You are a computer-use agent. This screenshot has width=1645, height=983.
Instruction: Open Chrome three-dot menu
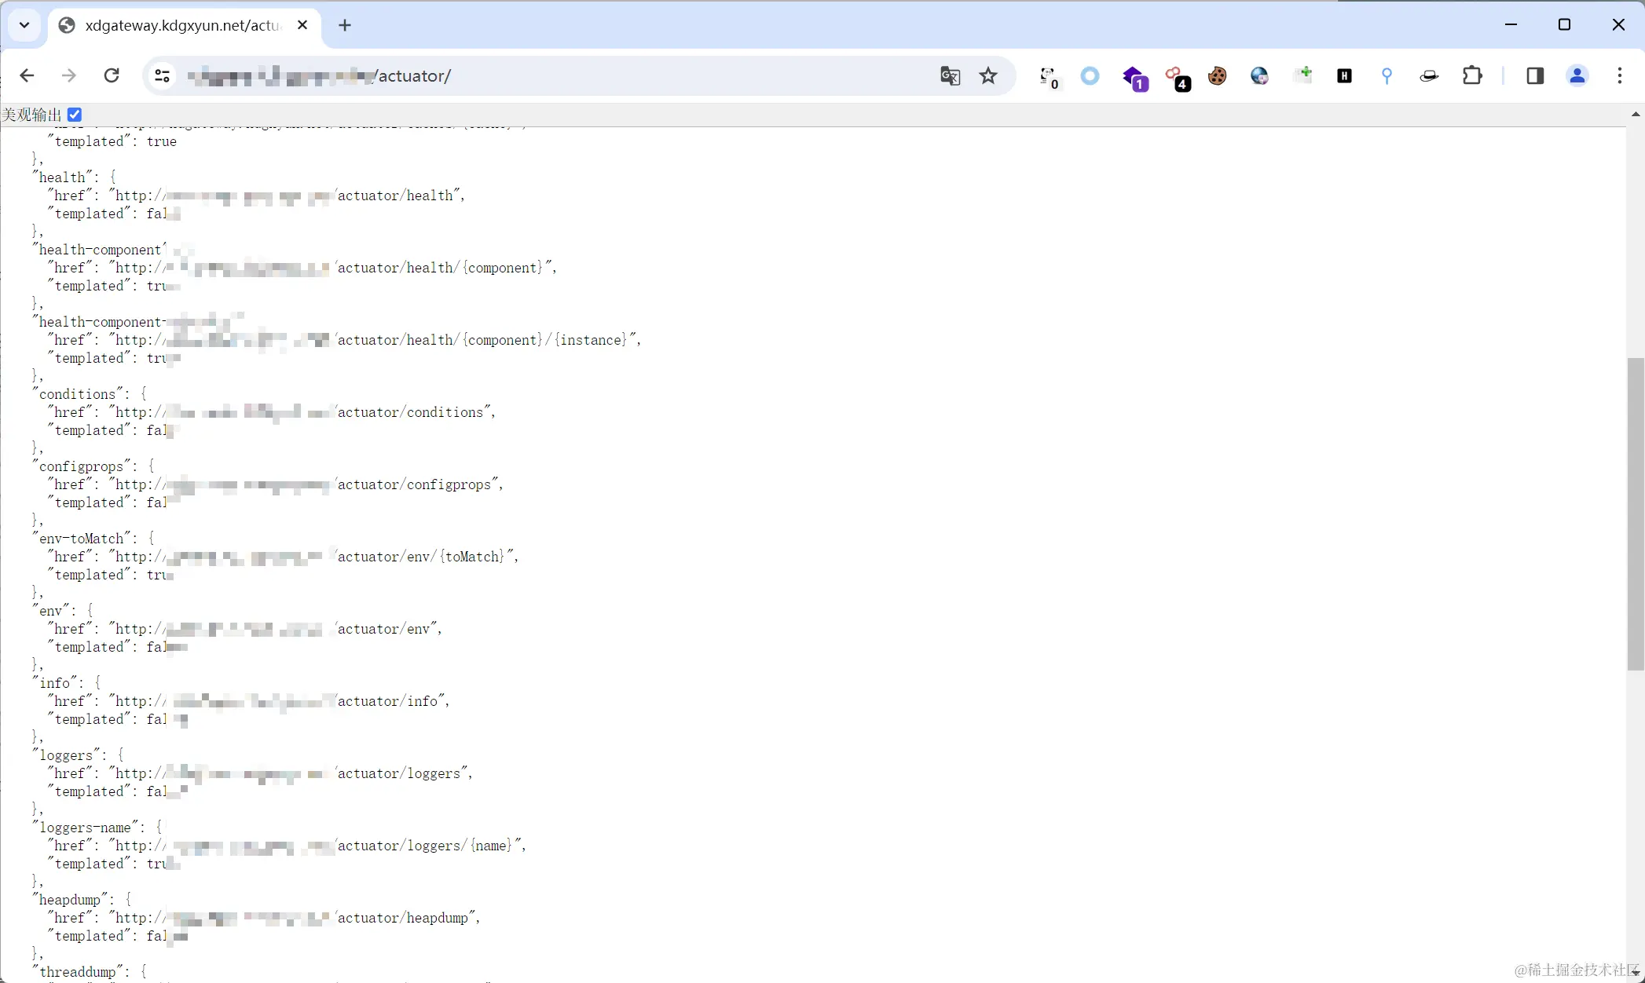[x=1619, y=76]
